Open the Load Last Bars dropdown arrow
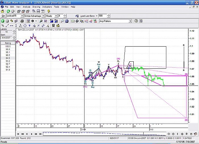The width and height of the screenshot is (199, 144). click(x=96, y=16)
